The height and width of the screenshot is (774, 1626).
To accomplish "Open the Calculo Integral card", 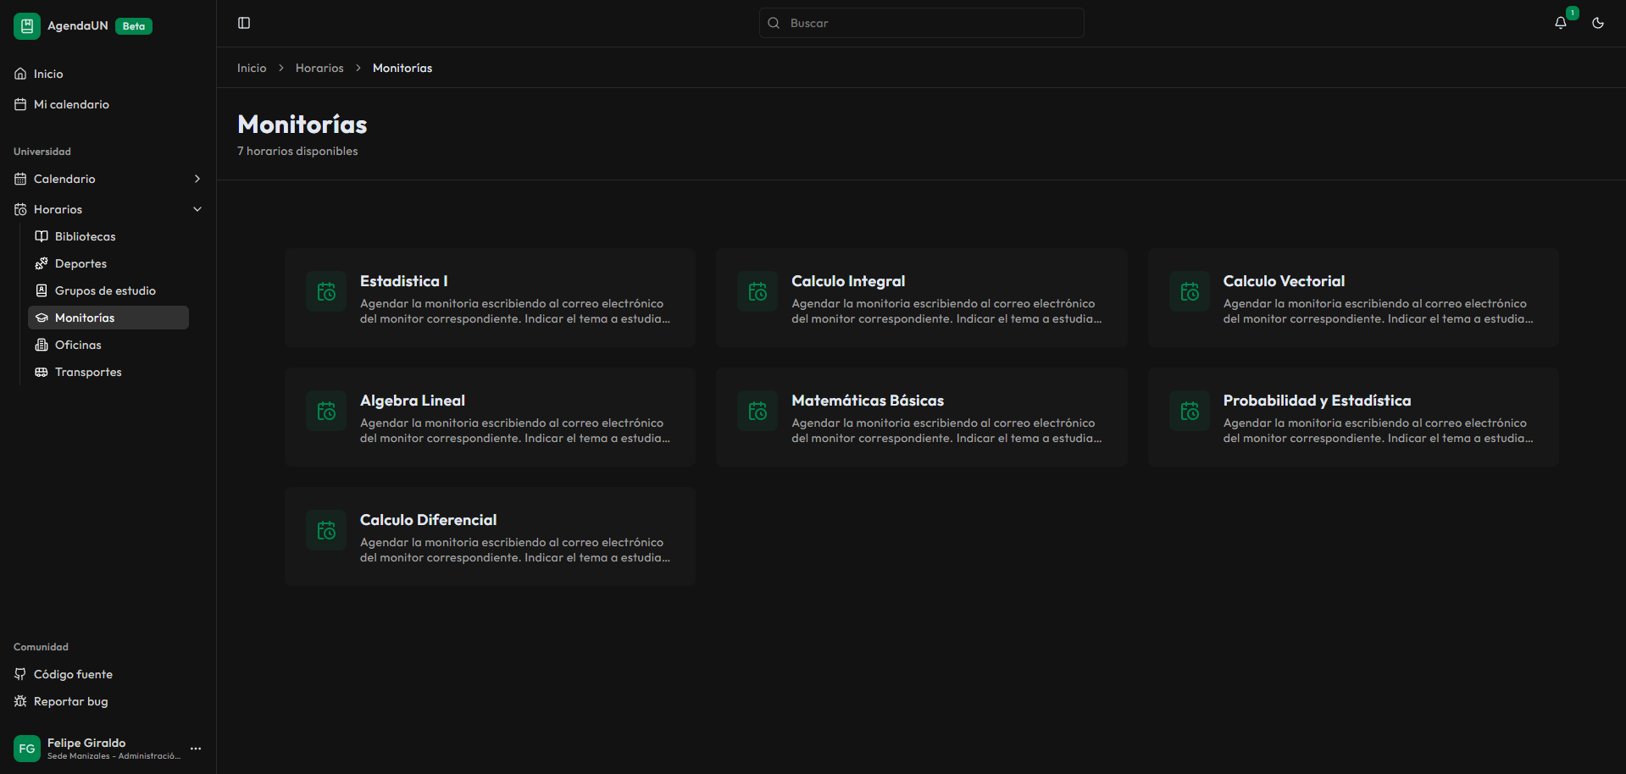I will pos(922,297).
